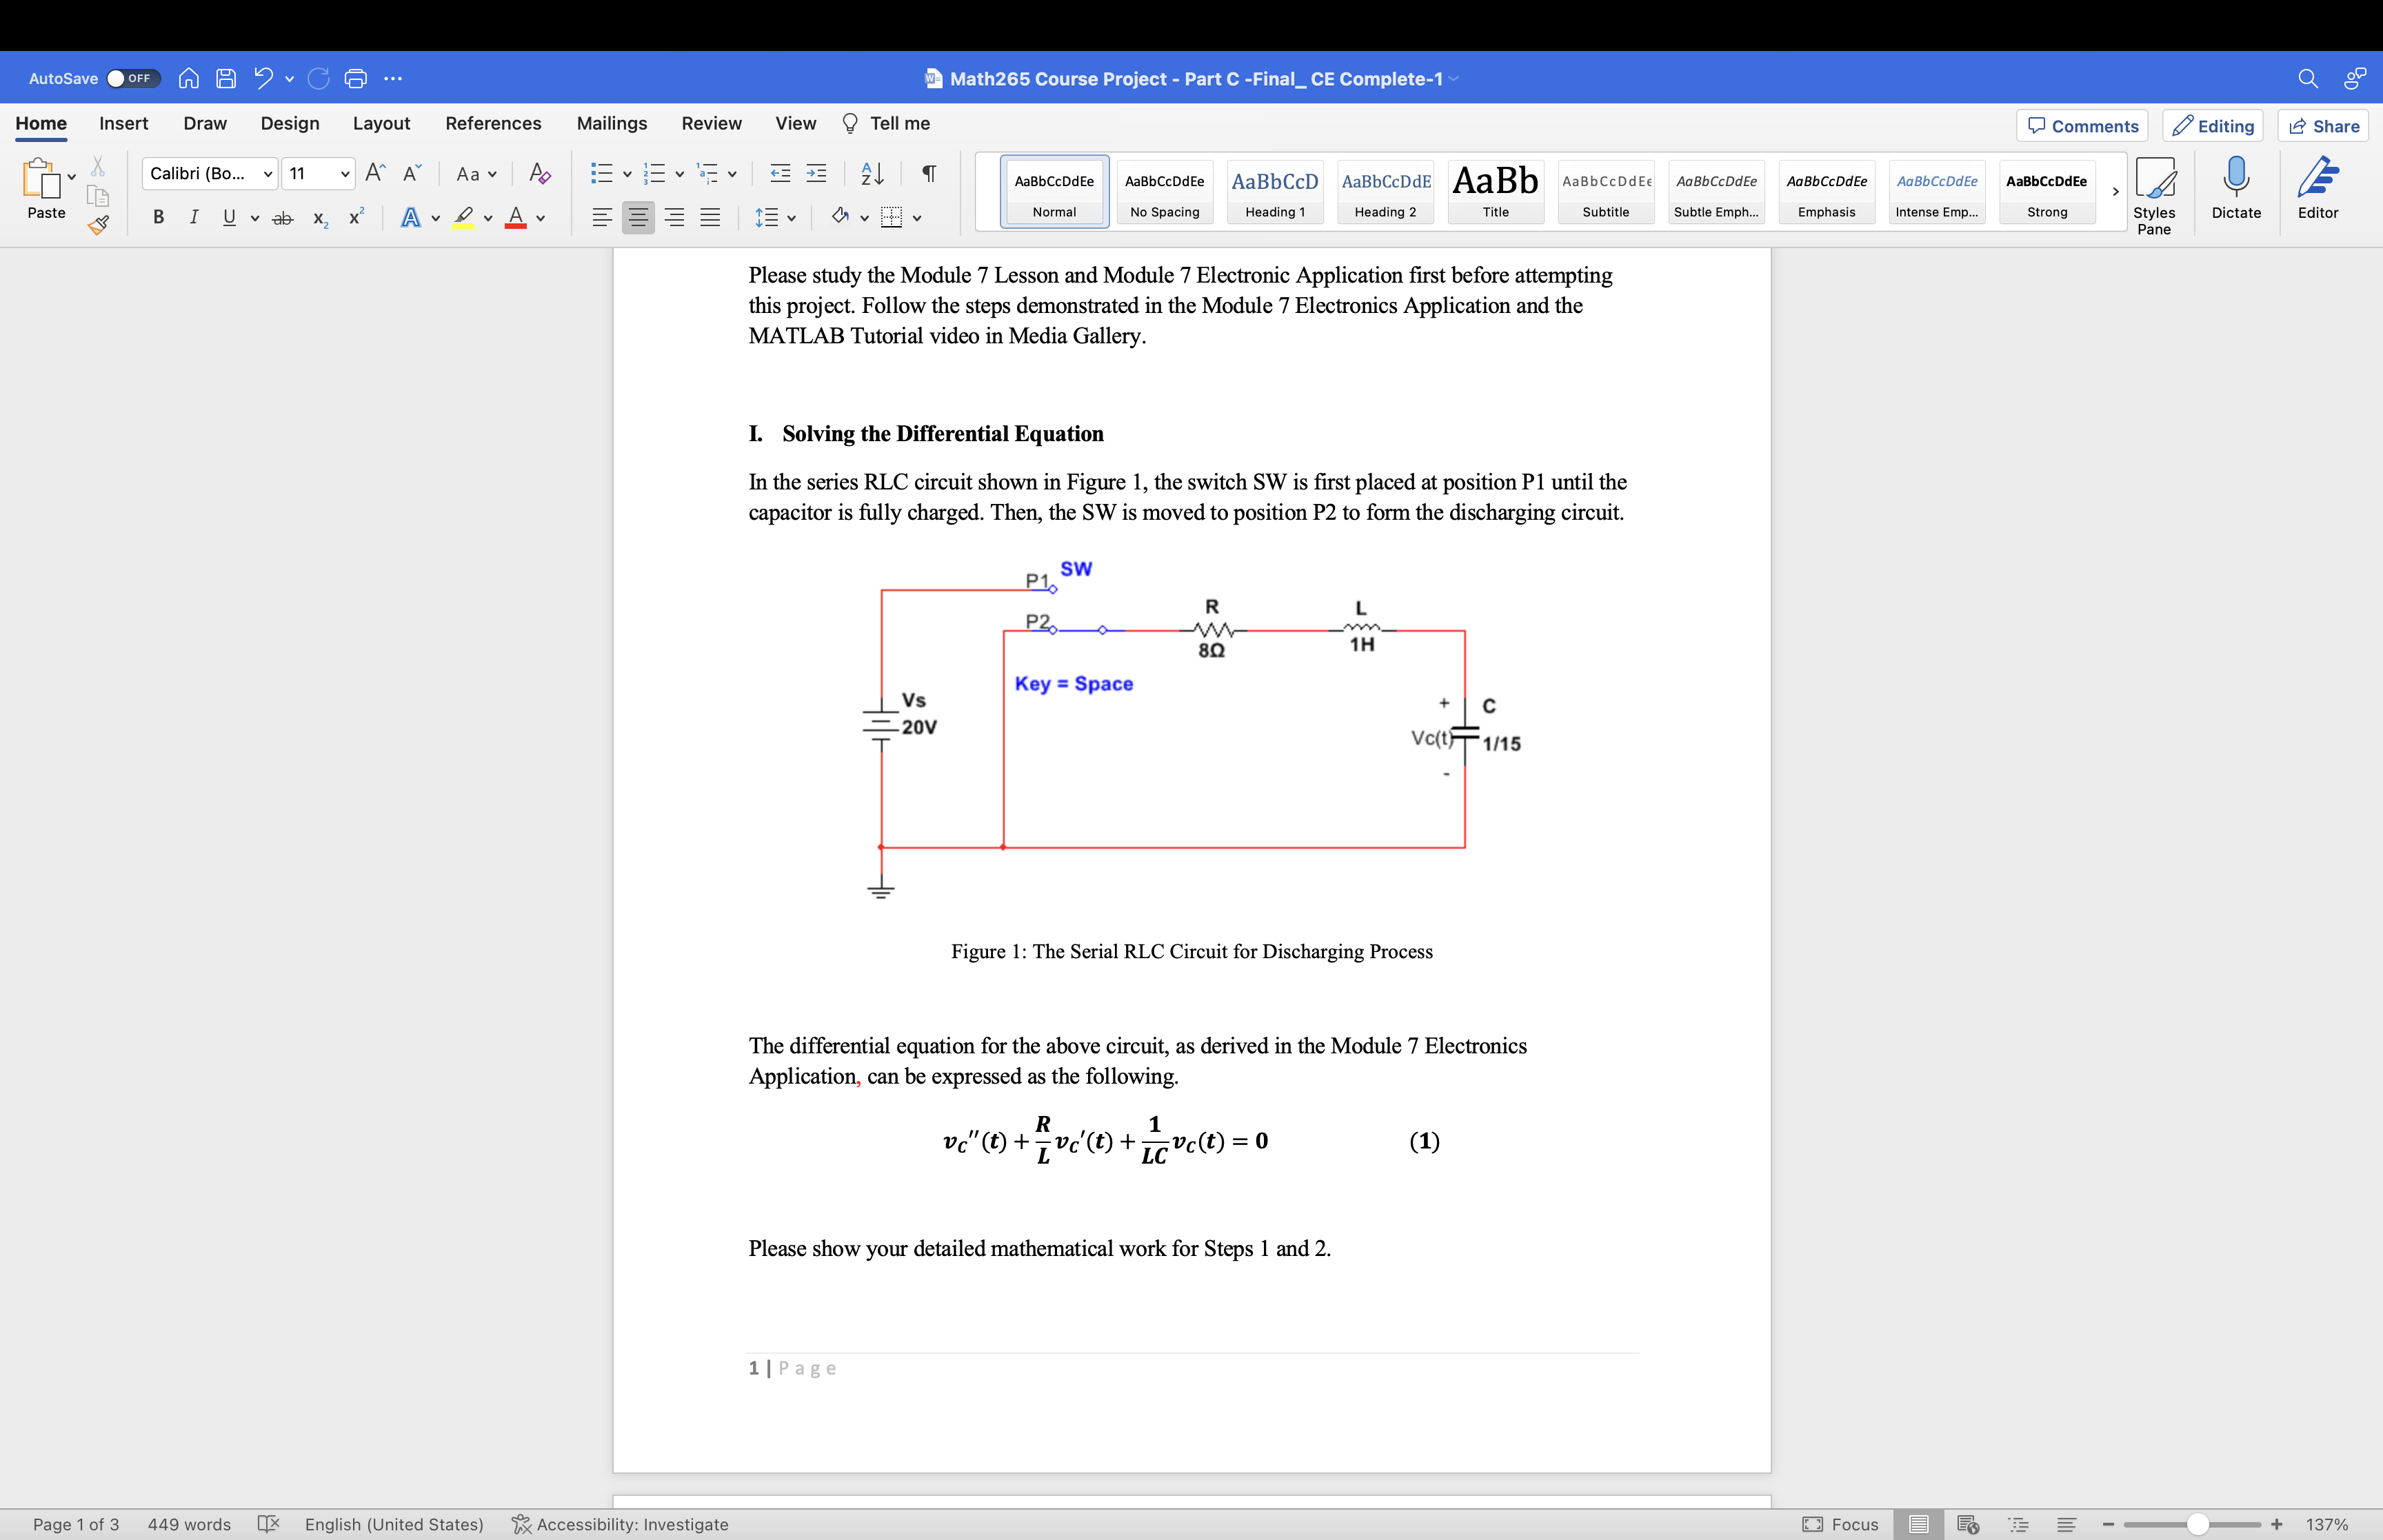The width and height of the screenshot is (2383, 1540).
Task: Apply strikethrough formatting
Action: [283, 217]
